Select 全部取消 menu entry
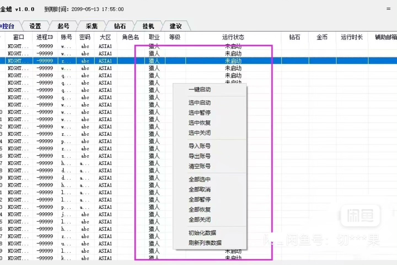This screenshot has height=265, width=397. pos(200,189)
